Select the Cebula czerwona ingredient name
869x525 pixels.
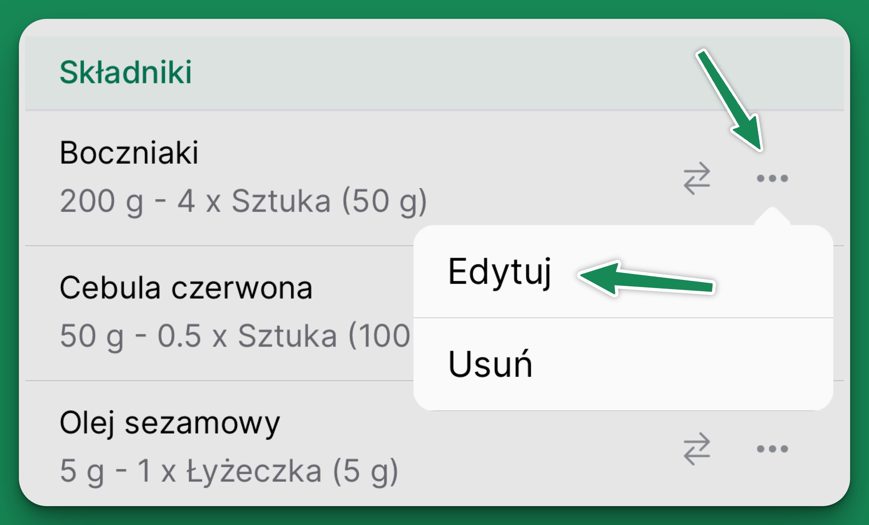(x=186, y=288)
